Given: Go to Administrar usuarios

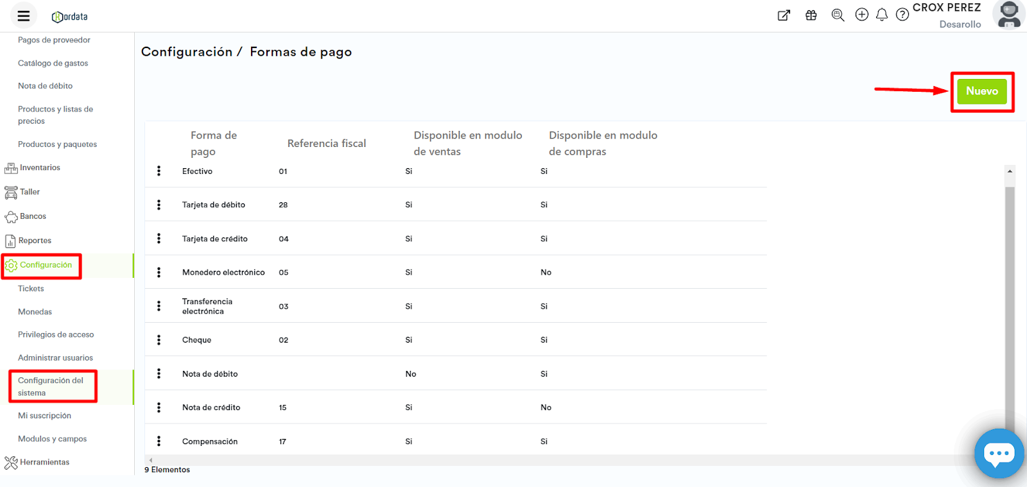Looking at the screenshot, I should [x=55, y=358].
